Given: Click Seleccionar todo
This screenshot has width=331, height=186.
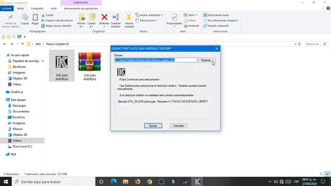Looking at the screenshot, I should coord(216,15).
